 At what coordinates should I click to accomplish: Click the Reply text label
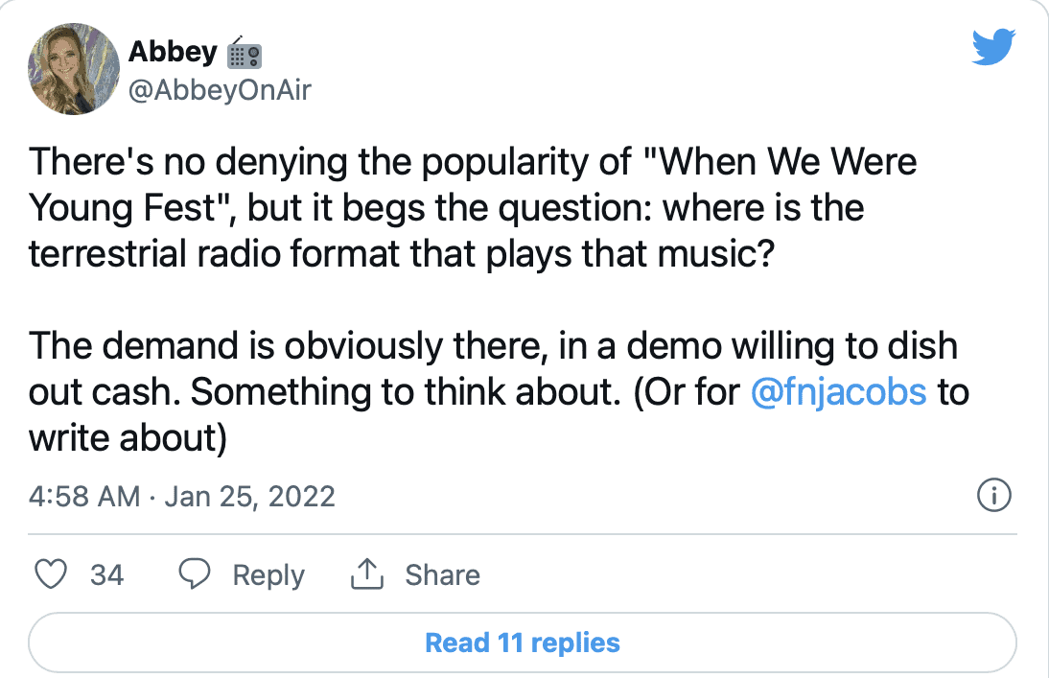(268, 575)
